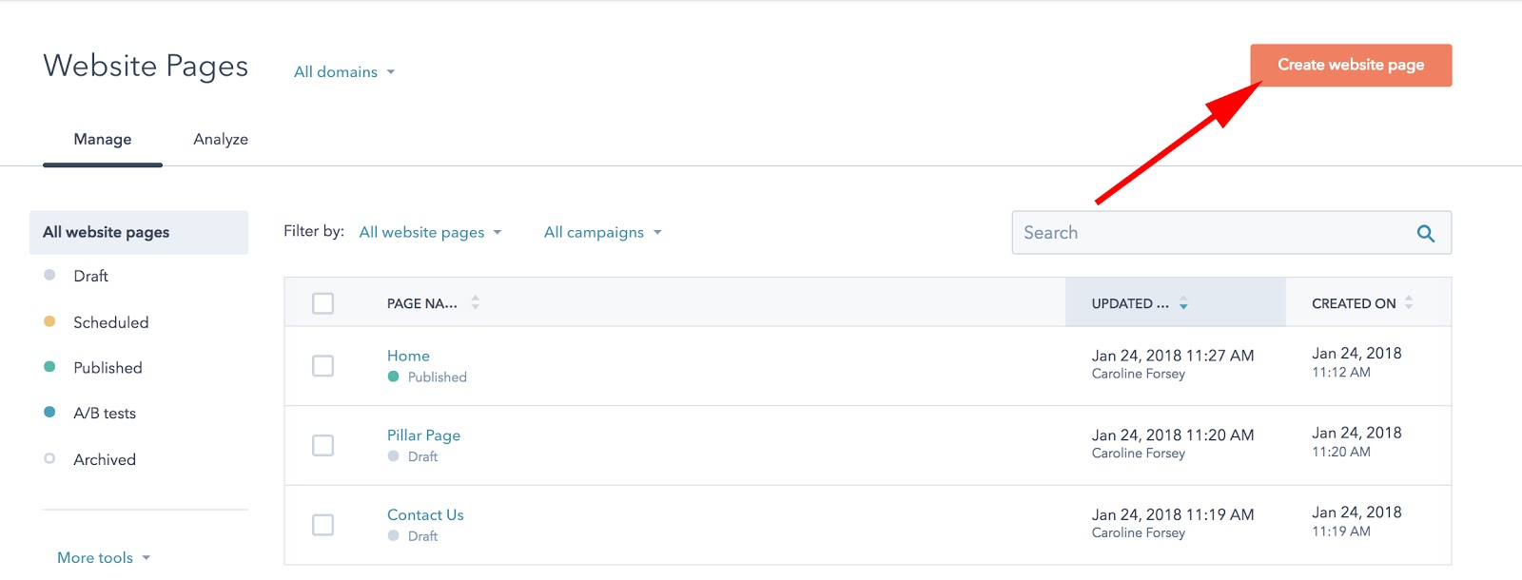
Task: Show Archived pages in sidebar
Action: coord(105,460)
